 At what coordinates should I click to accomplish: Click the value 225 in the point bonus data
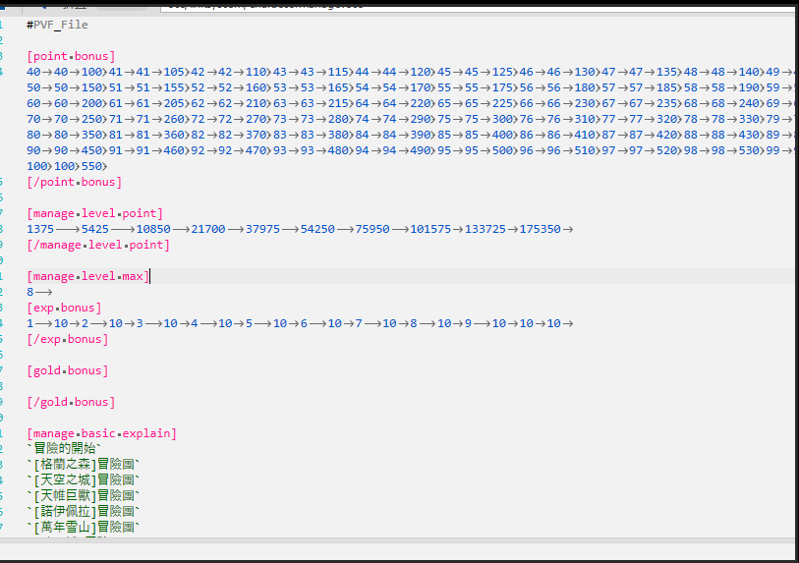point(502,103)
